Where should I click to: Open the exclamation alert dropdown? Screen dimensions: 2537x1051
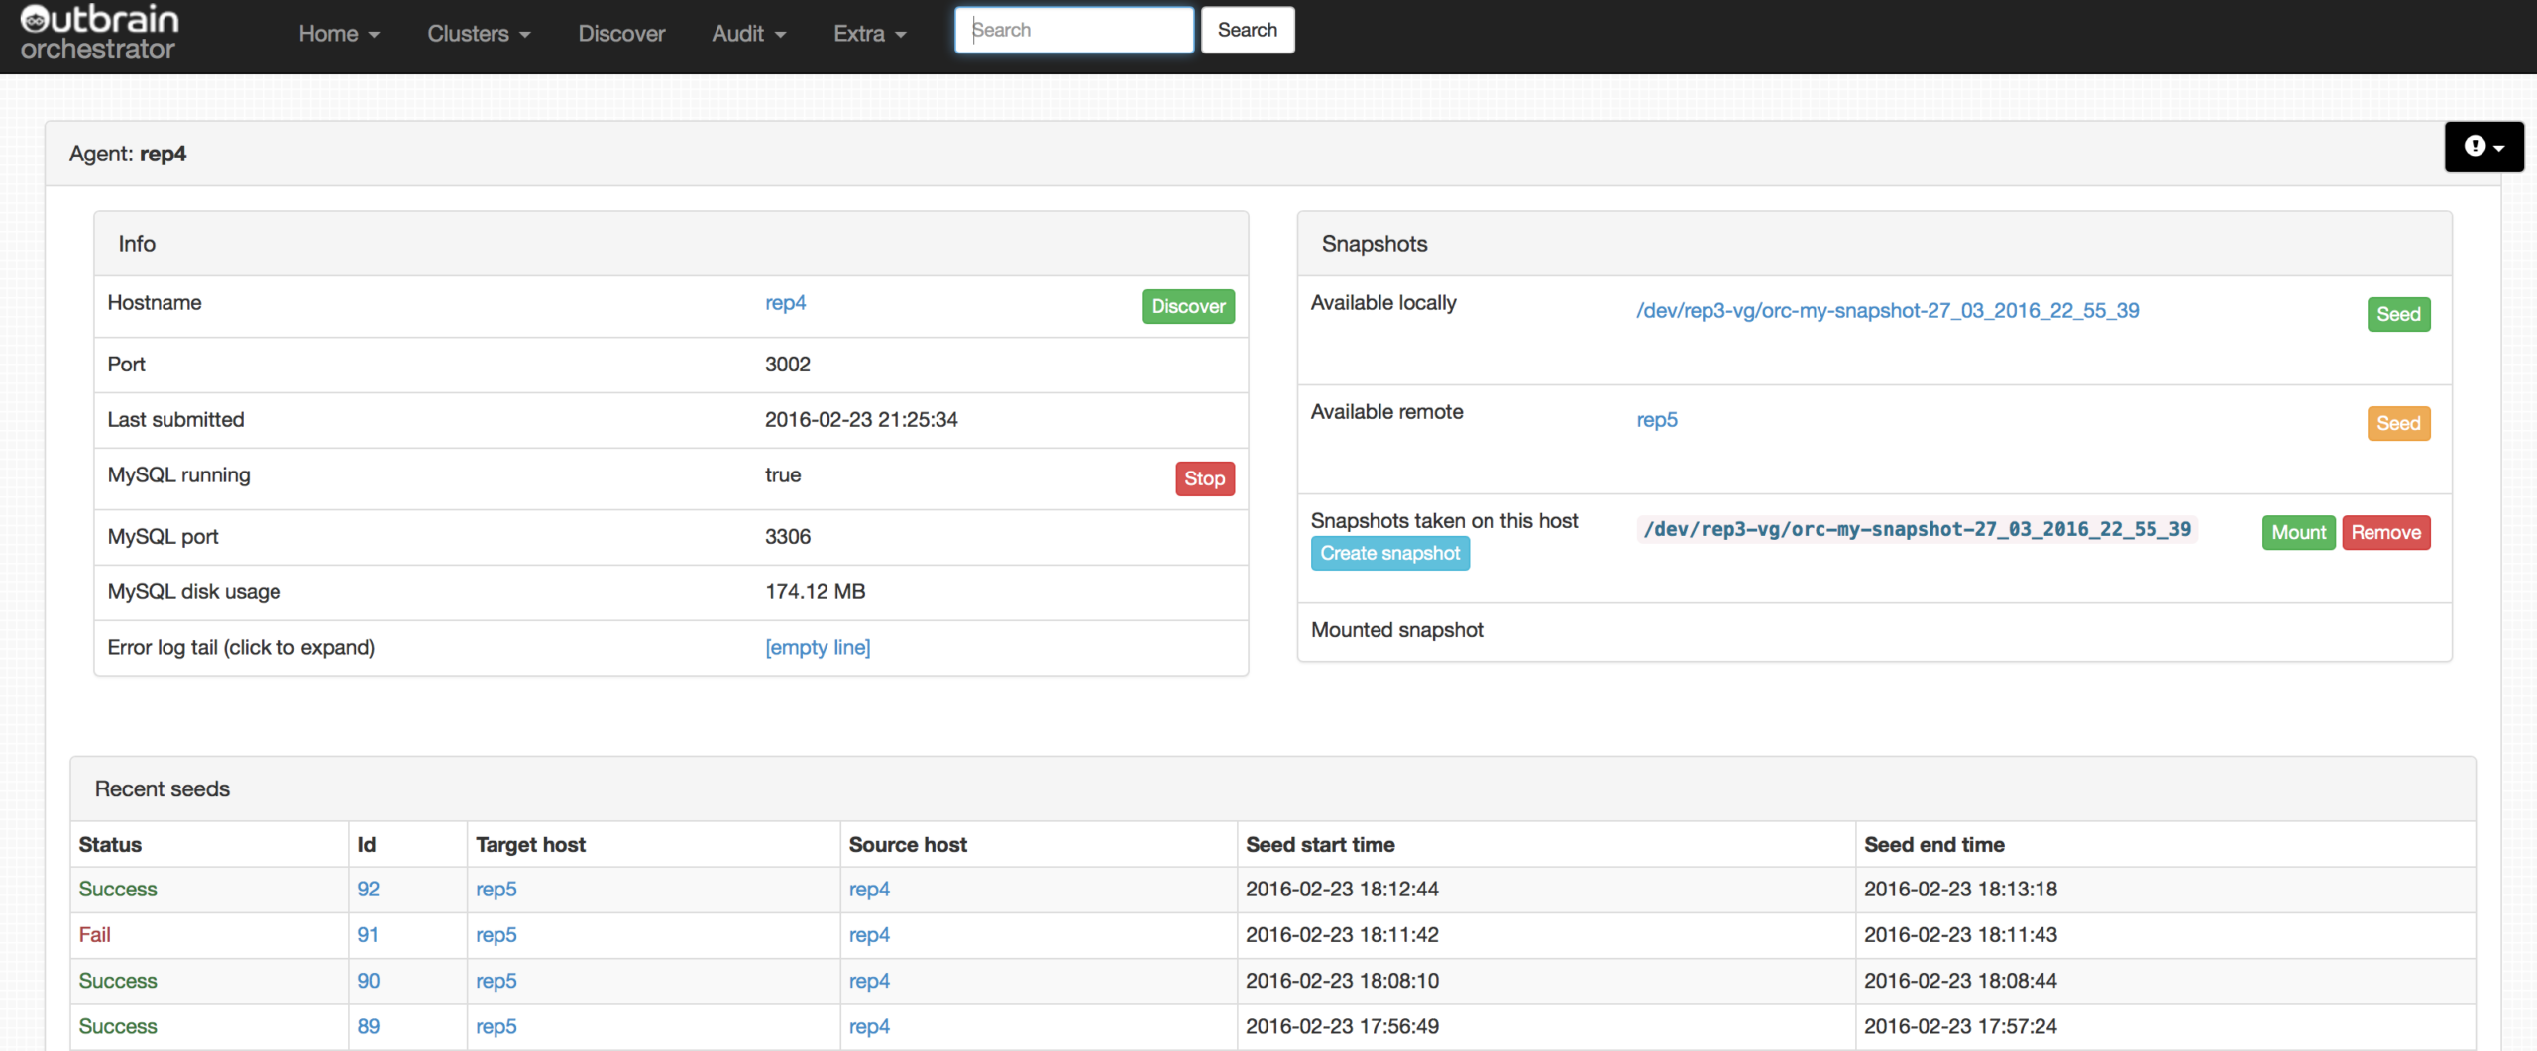point(2482,147)
